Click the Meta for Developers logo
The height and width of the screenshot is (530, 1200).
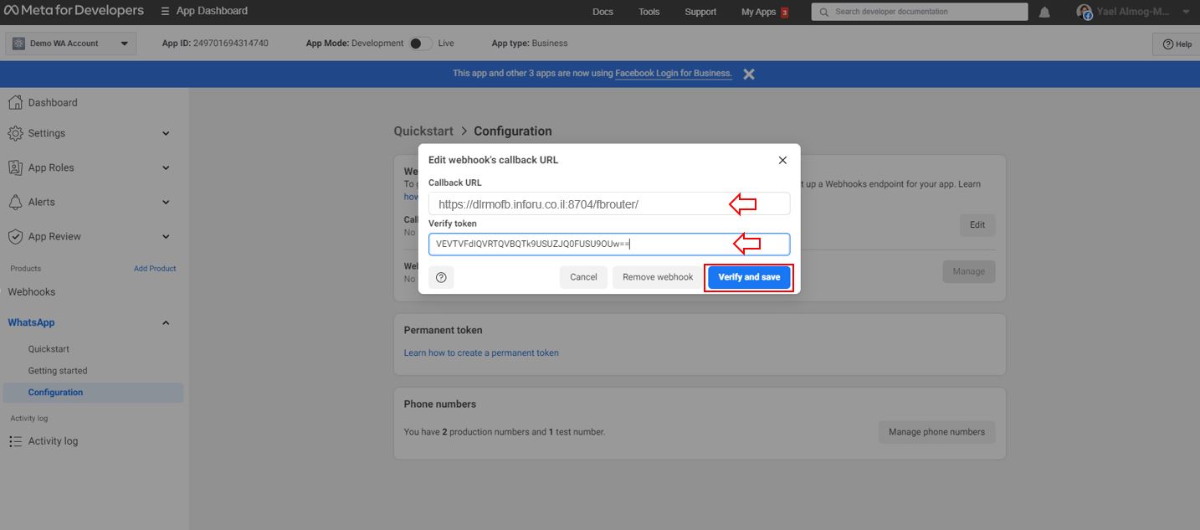(74, 11)
